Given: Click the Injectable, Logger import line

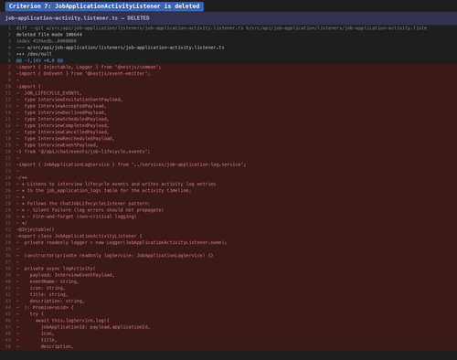Looking at the screenshot, I should [89, 67].
